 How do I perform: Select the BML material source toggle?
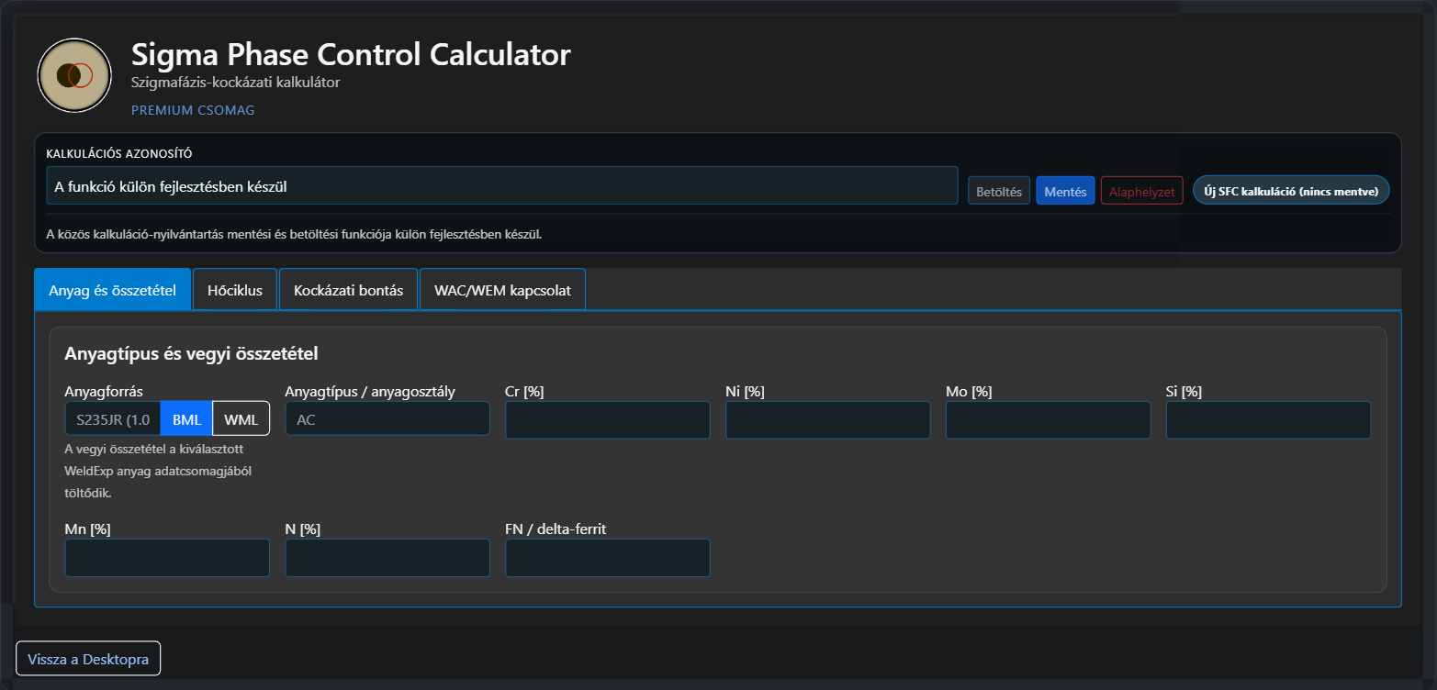pyautogui.click(x=186, y=418)
